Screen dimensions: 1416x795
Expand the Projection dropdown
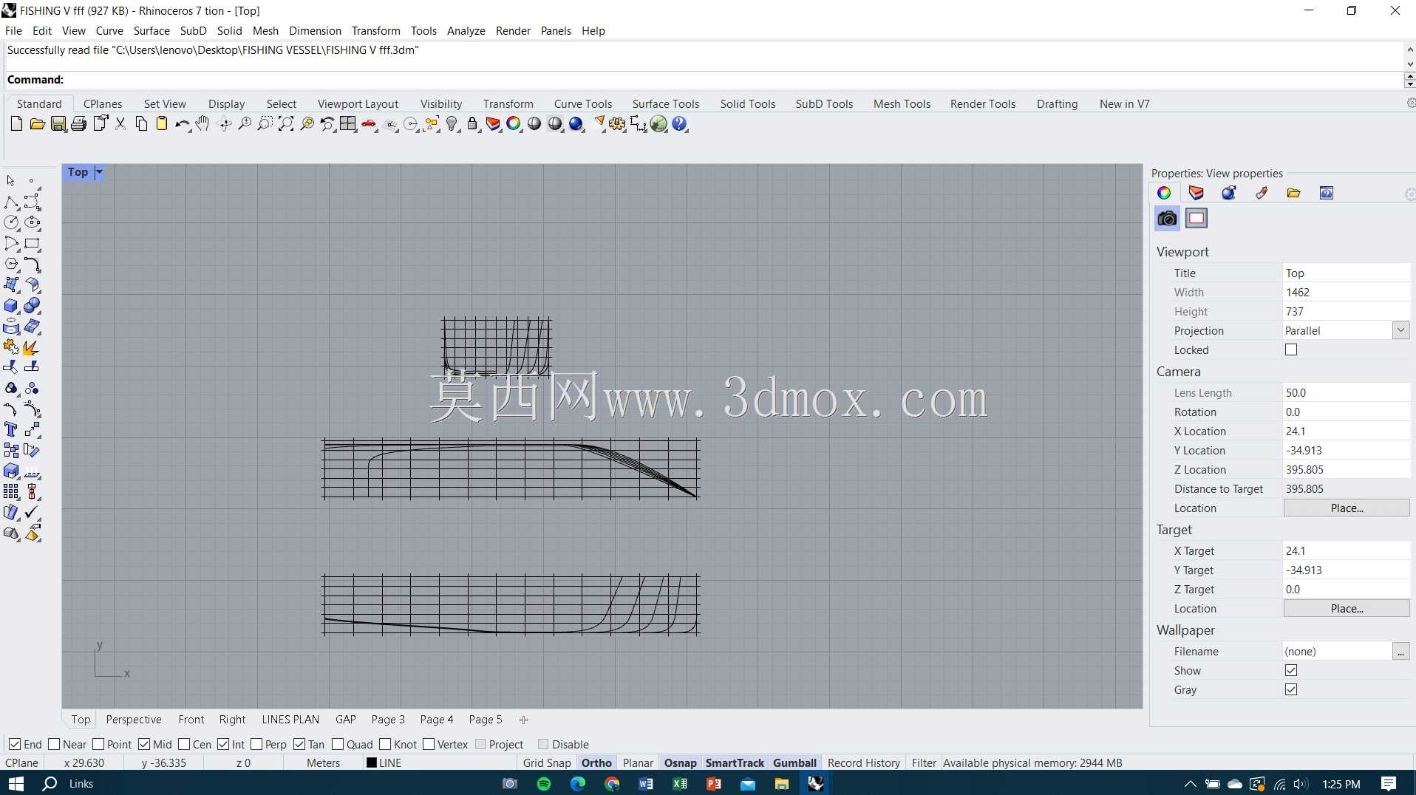point(1400,331)
